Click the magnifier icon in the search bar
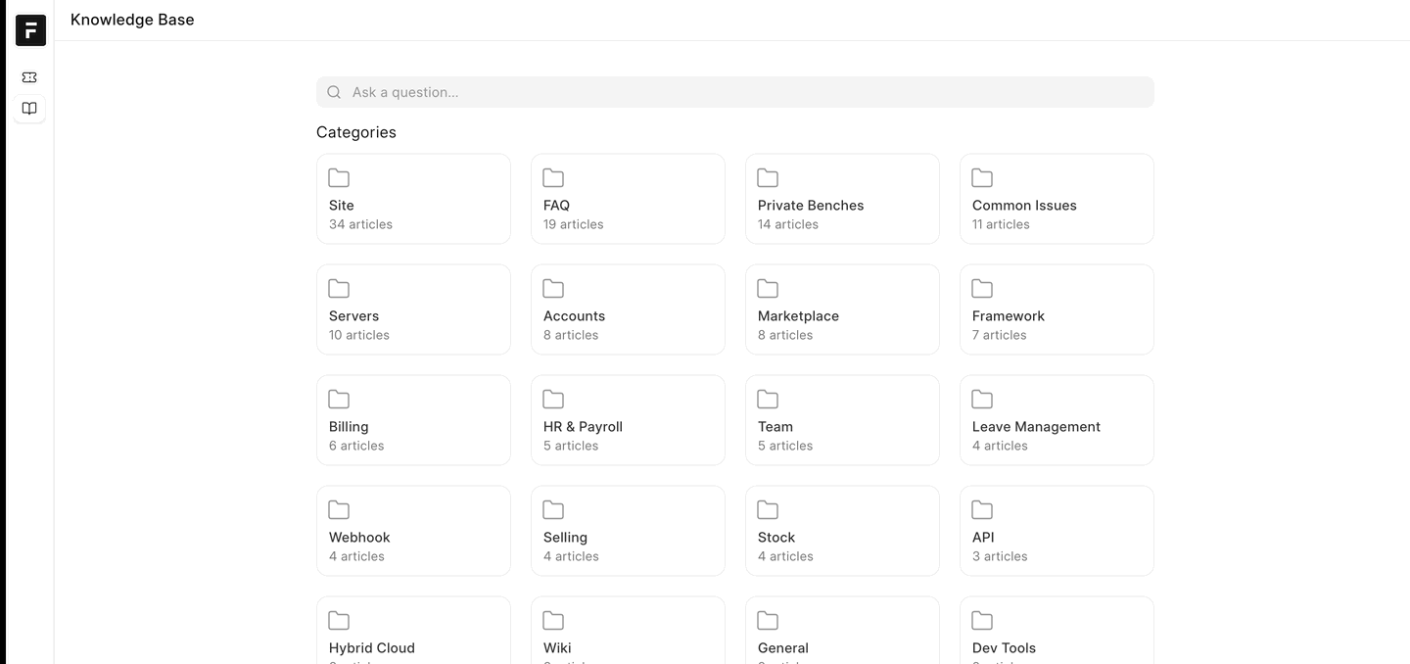1410x664 pixels. pyautogui.click(x=334, y=91)
